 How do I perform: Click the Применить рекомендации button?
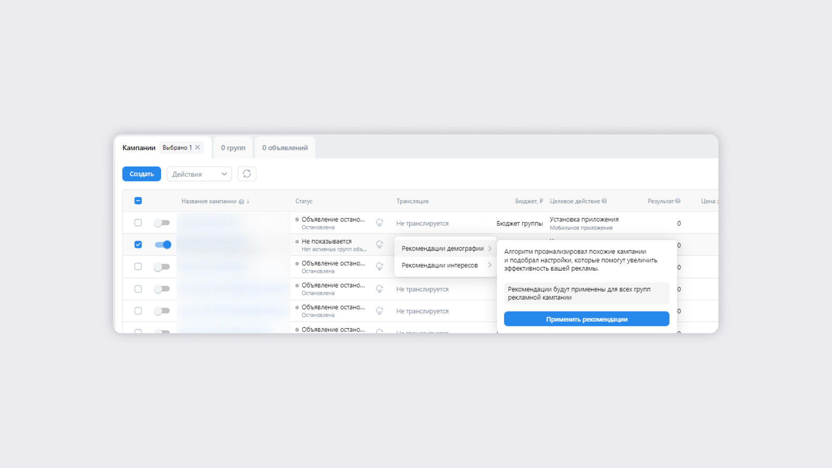(x=587, y=319)
